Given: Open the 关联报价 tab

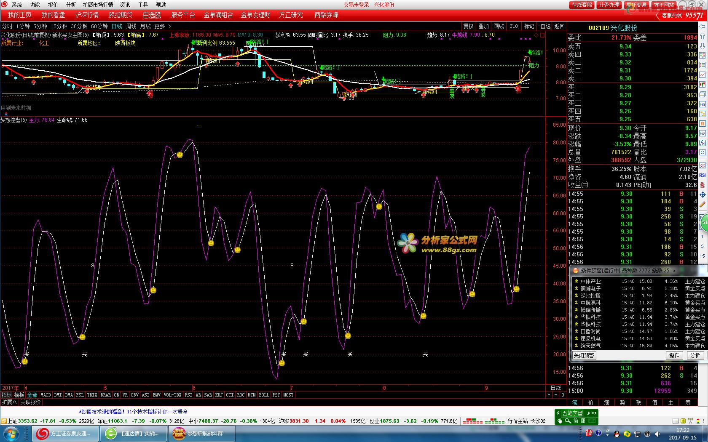Looking at the screenshot, I should click(30, 402).
